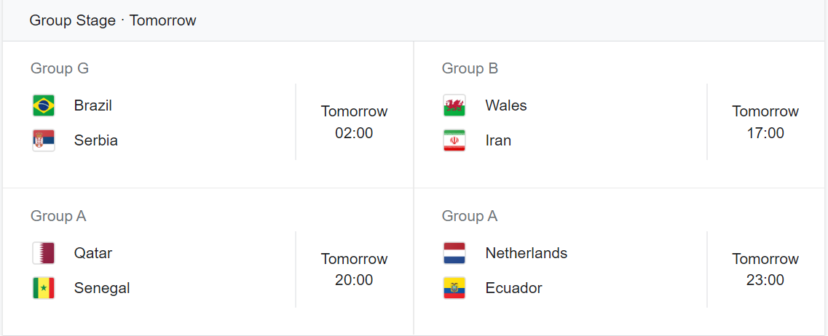Screen dimensions: 828x336
Task: Open the match time Tomorrow 02:00
Action: (x=354, y=122)
